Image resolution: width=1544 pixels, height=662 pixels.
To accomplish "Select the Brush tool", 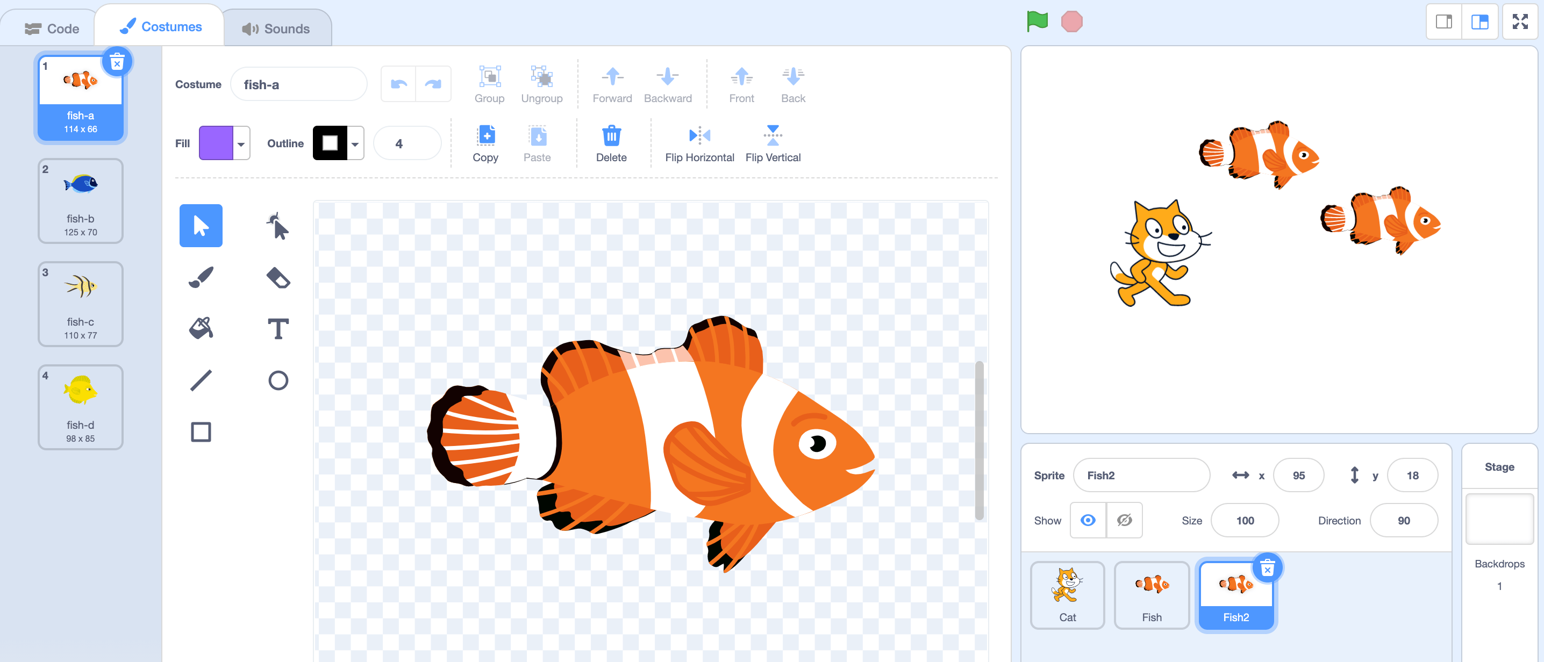I will click(x=201, y=277).
